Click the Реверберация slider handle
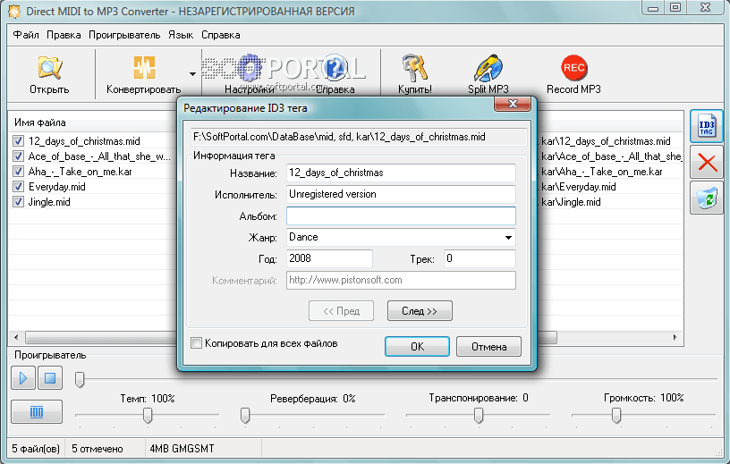 (x=245, y=415)
